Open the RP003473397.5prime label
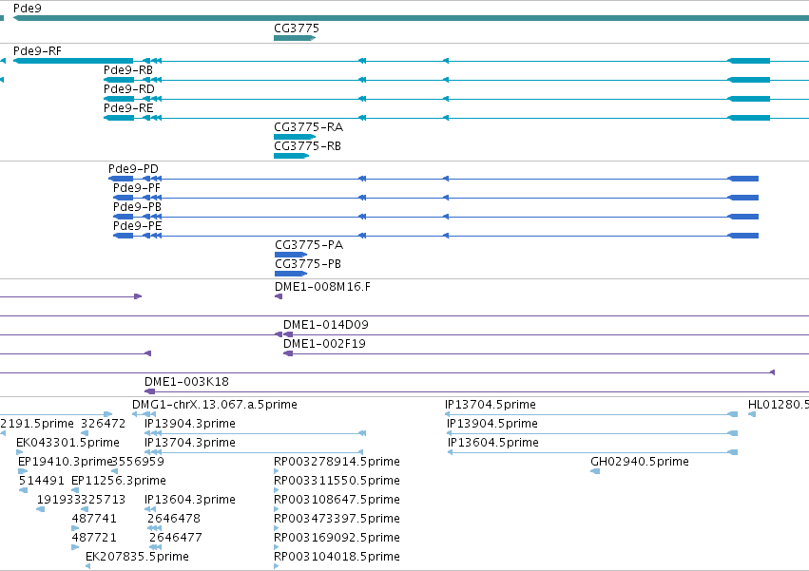809x571 pixels. tap(337, 519)
